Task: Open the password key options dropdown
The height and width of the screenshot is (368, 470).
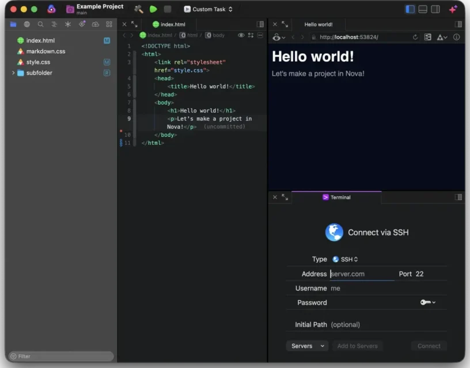Action: (428, 302)
